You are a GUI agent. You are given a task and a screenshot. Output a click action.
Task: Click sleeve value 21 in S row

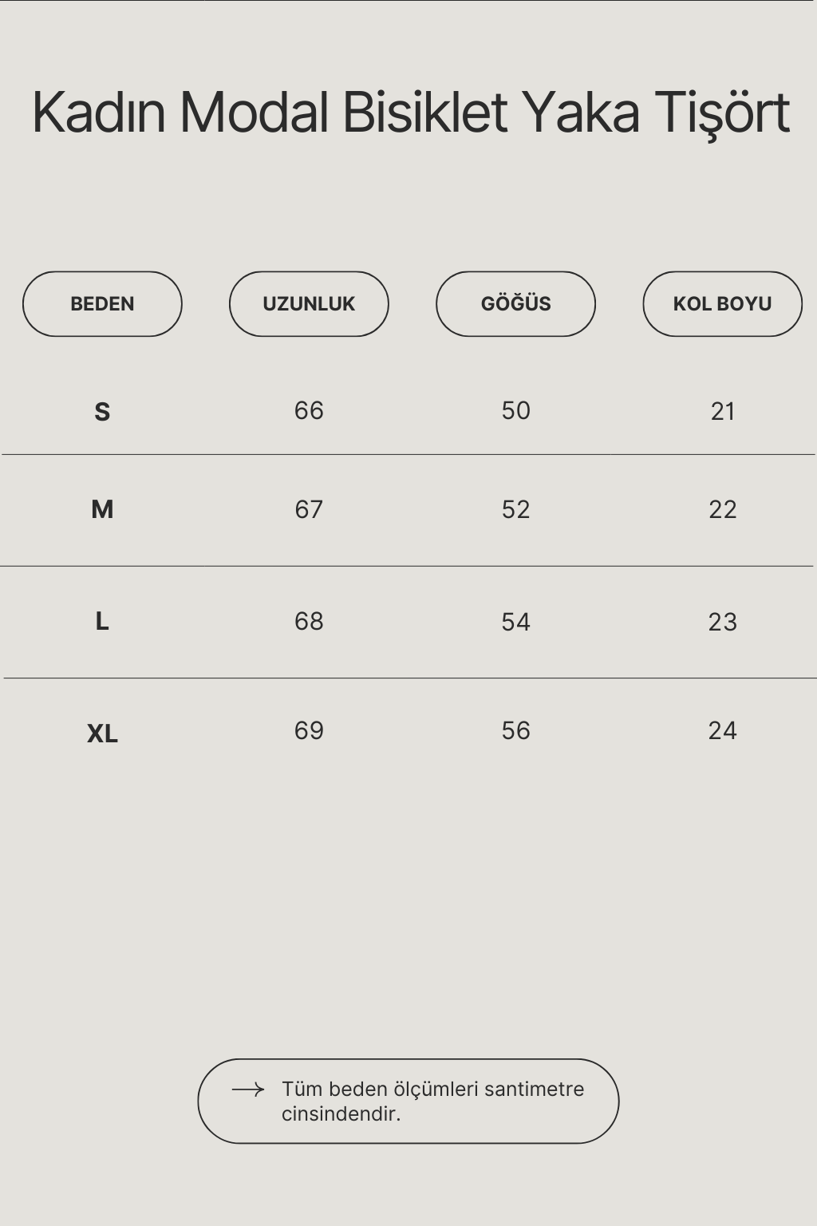tap(722, 411)
